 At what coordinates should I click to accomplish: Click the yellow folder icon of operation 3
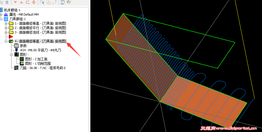(11, 32)
